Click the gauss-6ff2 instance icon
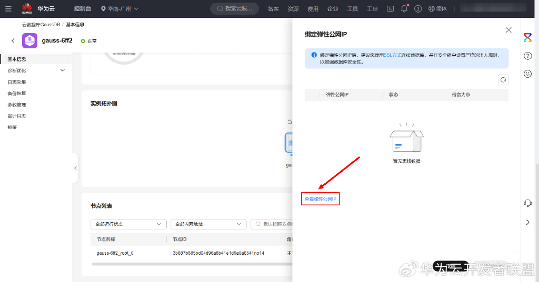Screen dimensions: 539x282 point(29,41)
